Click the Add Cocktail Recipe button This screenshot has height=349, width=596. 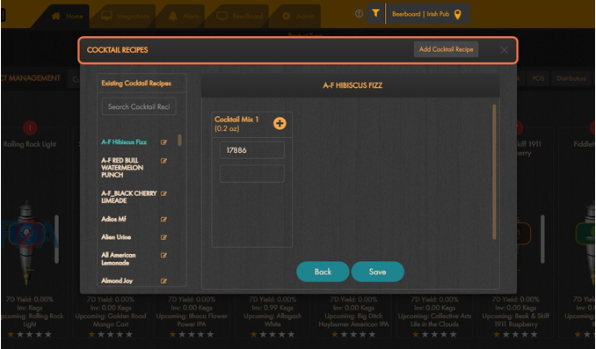(x=447, y=49)
